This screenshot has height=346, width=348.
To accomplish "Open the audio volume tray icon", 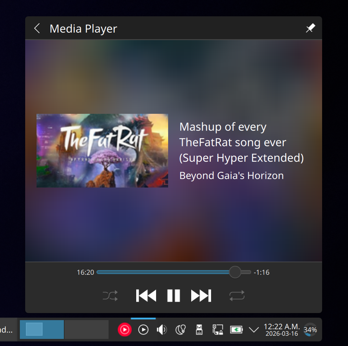I will point(162,330).
